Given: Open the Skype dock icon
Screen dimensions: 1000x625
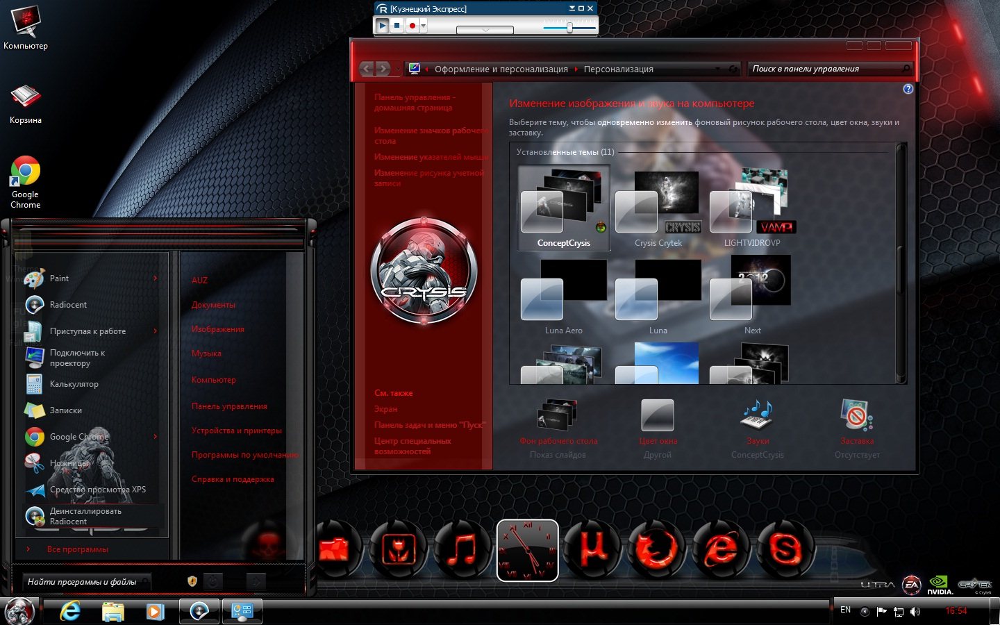Looking at the screenshot, I should (x=785, y=550).
